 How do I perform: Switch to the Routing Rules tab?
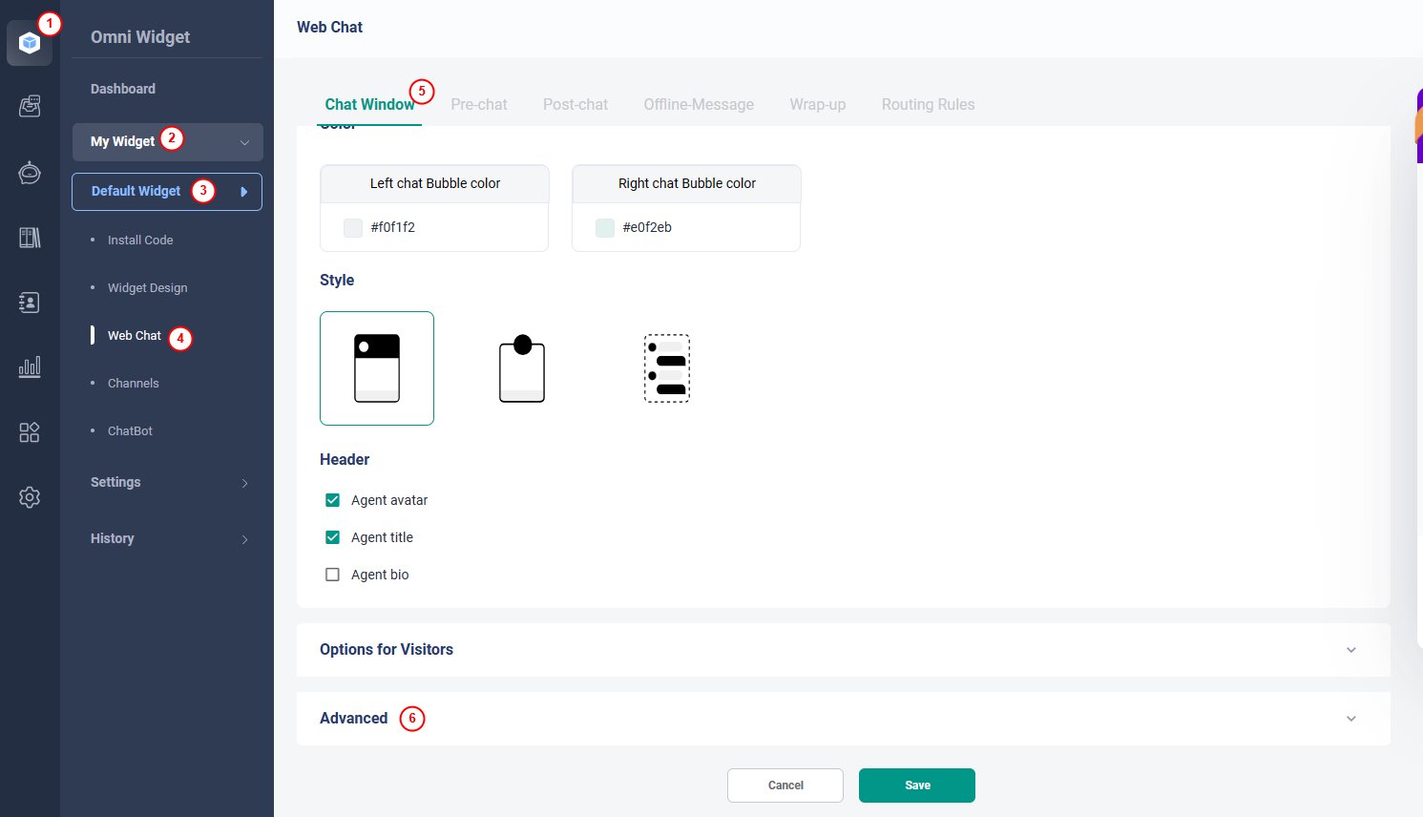(928, 105)
